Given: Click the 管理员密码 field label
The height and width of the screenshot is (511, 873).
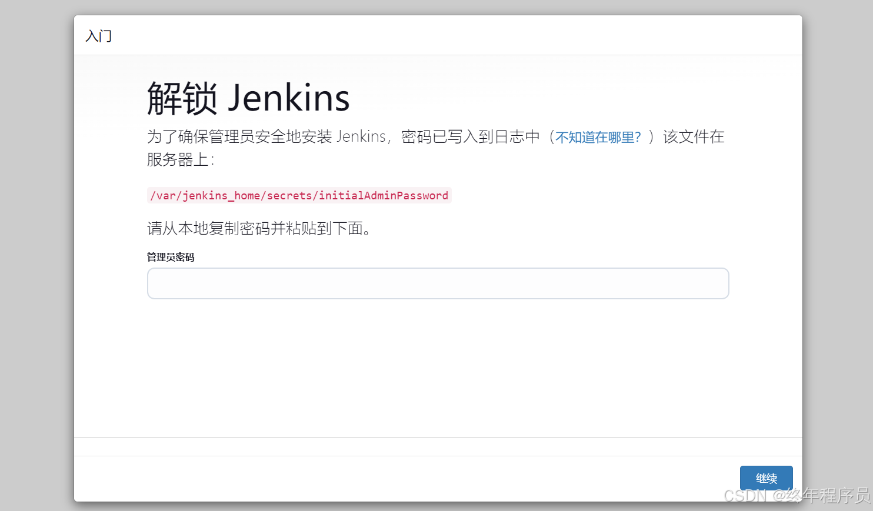Looking at the screenshot, I should pyautogui.click(x=171, y=257).
